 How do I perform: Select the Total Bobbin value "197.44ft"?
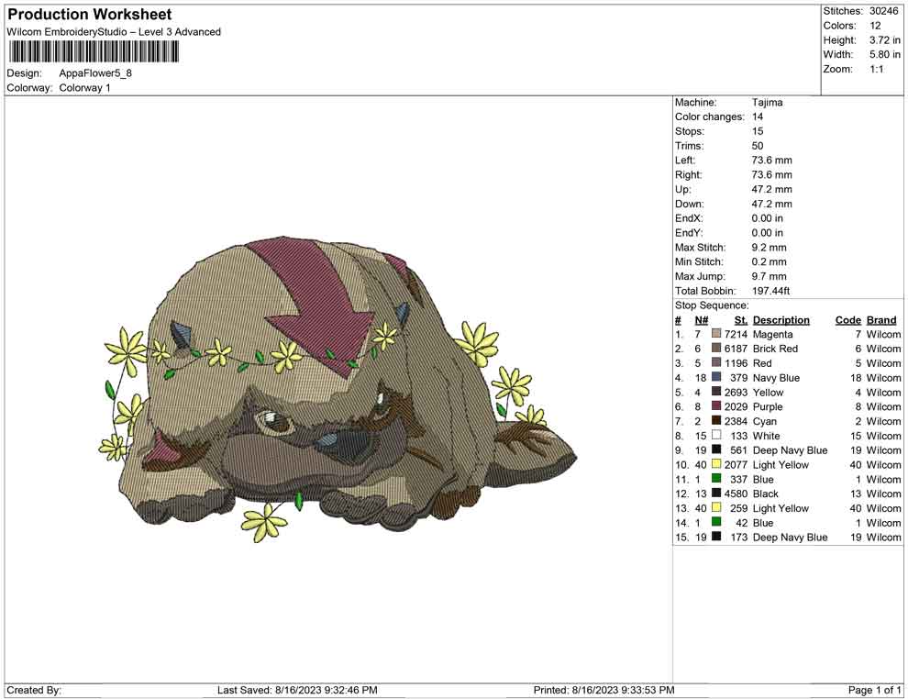click(770, 291)
